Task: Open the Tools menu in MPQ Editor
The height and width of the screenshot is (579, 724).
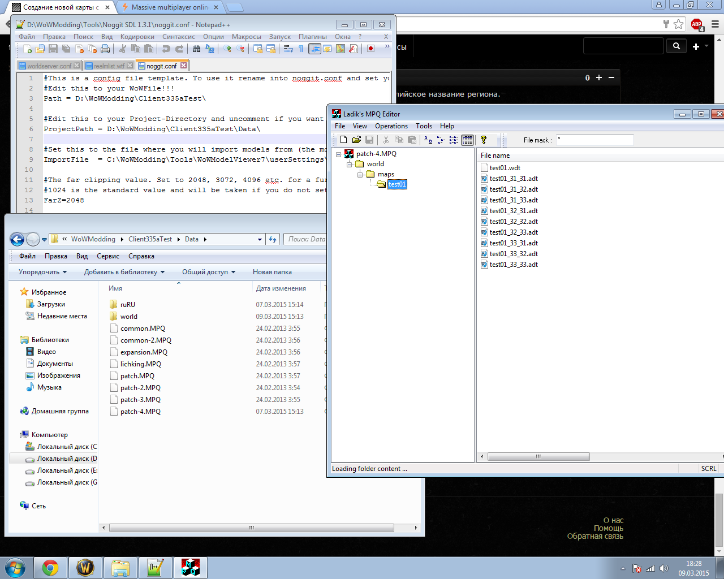Action: pos(424,126)
